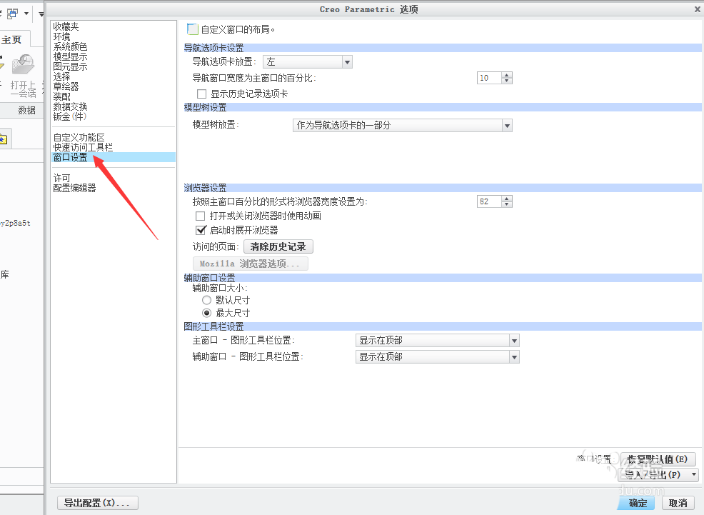Select 环境 in the options list
This screenshot has width=704, height=515.
(61, 36)
